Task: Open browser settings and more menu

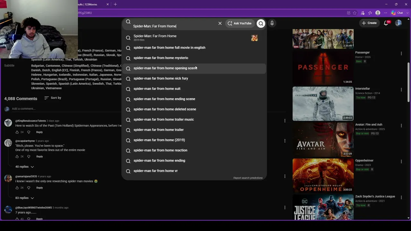Action: [x=386, y=13]
